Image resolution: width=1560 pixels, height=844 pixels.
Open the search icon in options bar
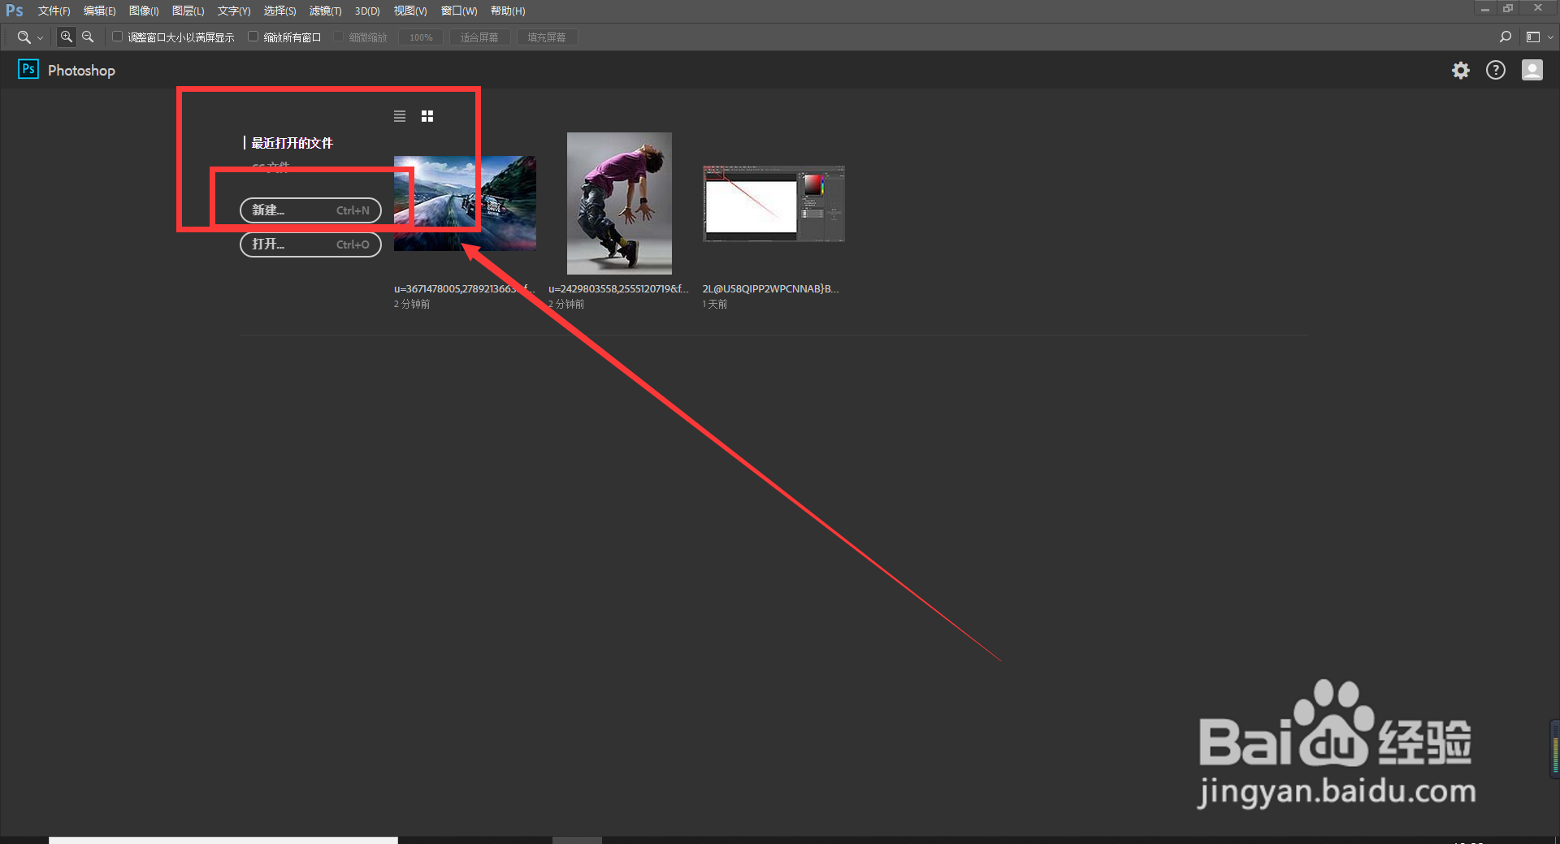[x=1505, y=37]
